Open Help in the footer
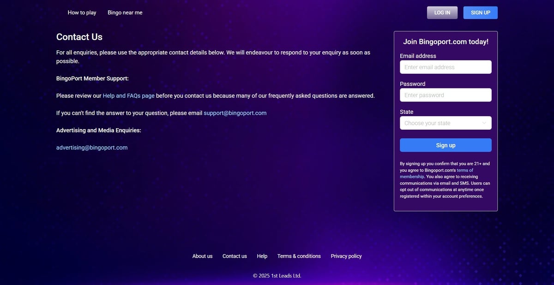This screenshot has height=285, width=554. pos(262,256)
